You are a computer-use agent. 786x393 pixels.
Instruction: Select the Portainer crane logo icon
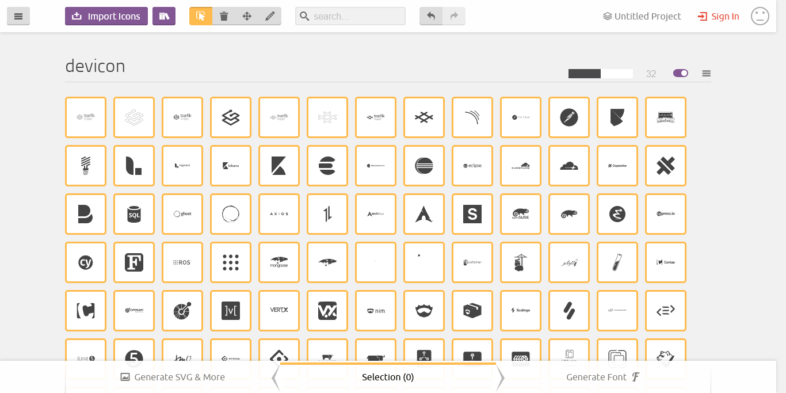point(521,262)
